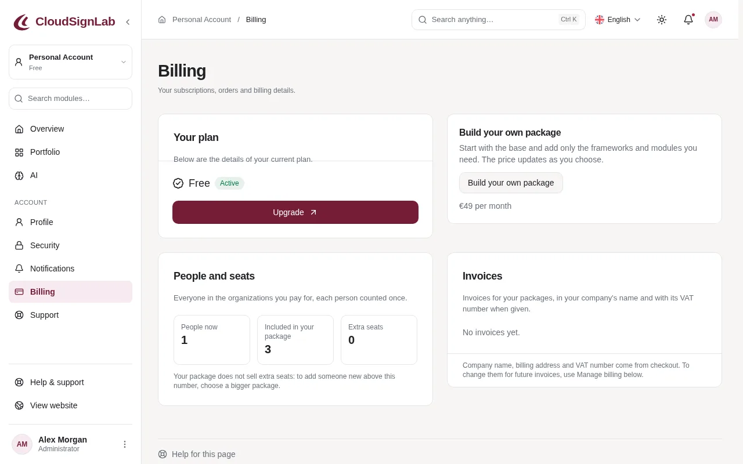The width and height of the screenshot is (743, 464).
Task: Click the Search anything box
Action: point(499,20)
